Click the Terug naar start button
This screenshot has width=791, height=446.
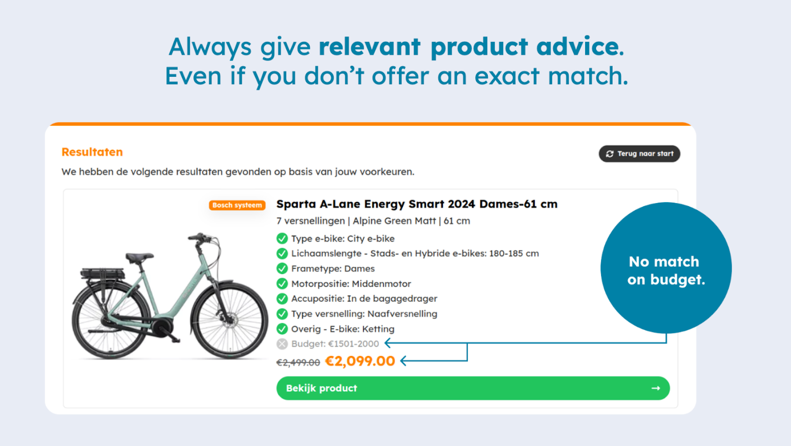click(x=639, y=154)
